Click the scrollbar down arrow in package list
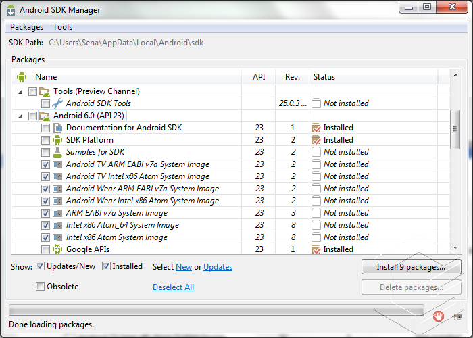The width and height of the screenshot is (473, 338). (x=455, y=248)
